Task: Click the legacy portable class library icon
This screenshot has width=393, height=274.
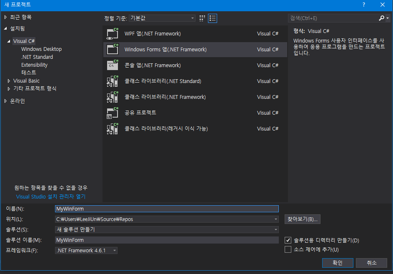Action: [x=113, y=128]
